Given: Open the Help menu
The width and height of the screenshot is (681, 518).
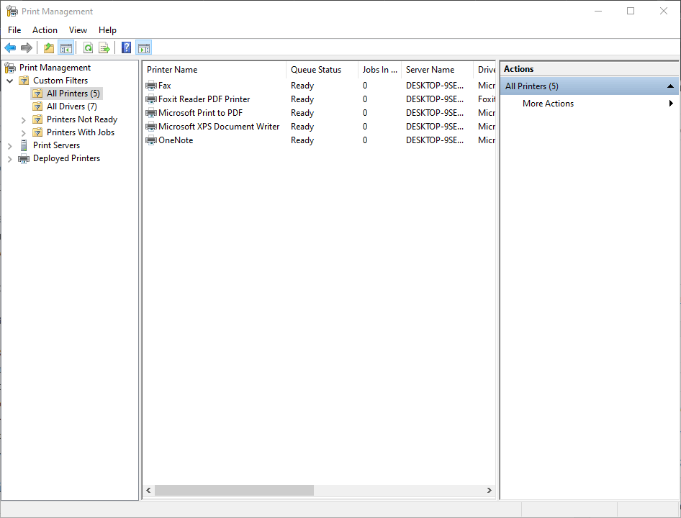Looking at the screenshot, I should [x=107, y=30].
